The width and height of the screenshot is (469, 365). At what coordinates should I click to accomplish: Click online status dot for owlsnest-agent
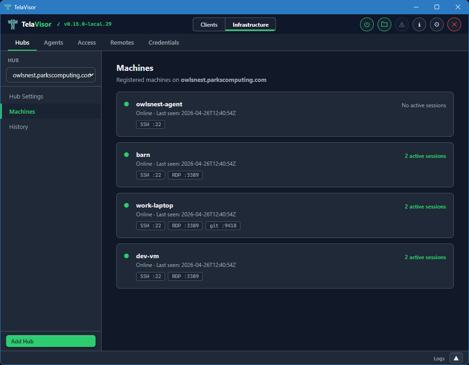pyautogui.click(x=126, y=104)
